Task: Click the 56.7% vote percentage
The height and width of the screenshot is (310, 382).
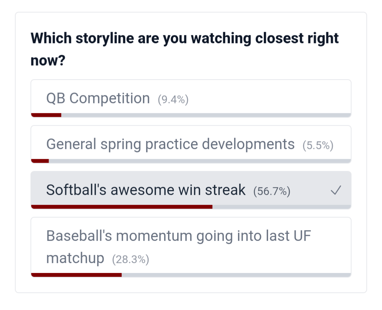Action: coord(272,192)
